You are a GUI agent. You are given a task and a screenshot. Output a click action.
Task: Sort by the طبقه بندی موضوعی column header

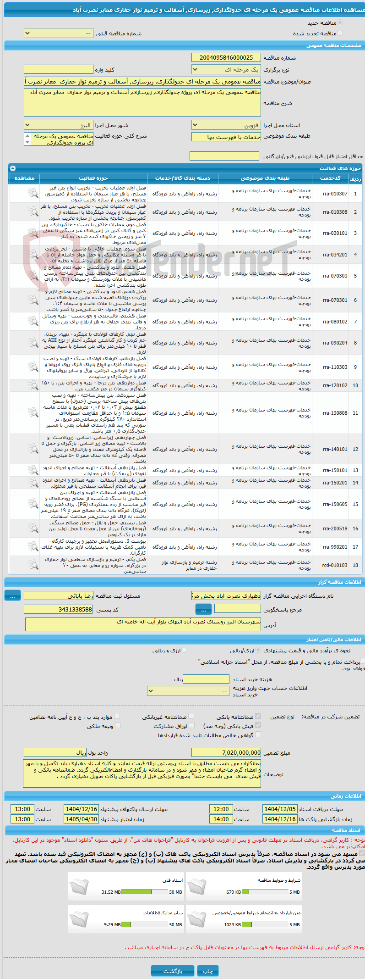[x=265, y=178]
